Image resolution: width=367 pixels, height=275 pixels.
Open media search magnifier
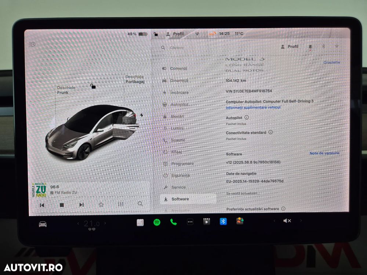click(x=140, y=203)
